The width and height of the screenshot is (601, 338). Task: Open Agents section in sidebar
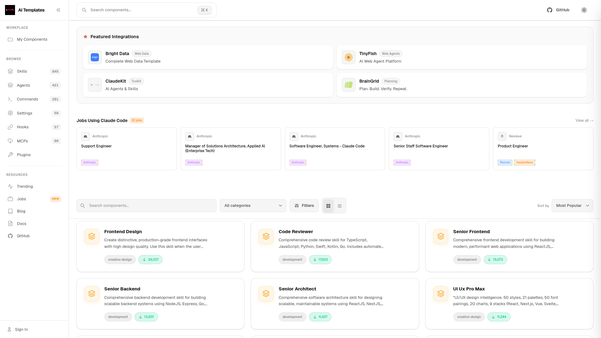click(x=34, y=85)
